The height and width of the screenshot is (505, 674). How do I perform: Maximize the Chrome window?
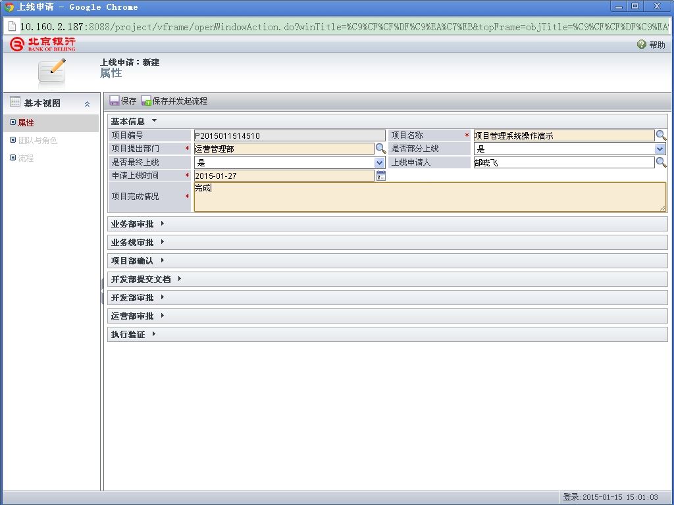pos(635,7)
